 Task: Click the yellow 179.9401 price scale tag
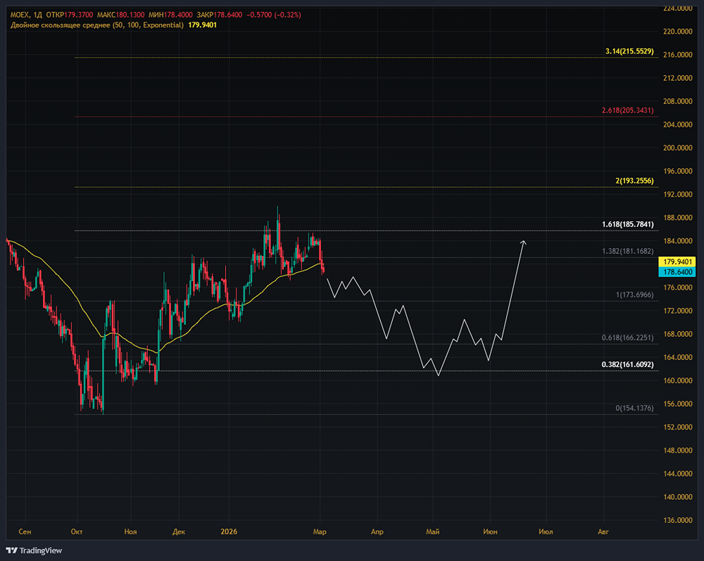click(677, 262)
